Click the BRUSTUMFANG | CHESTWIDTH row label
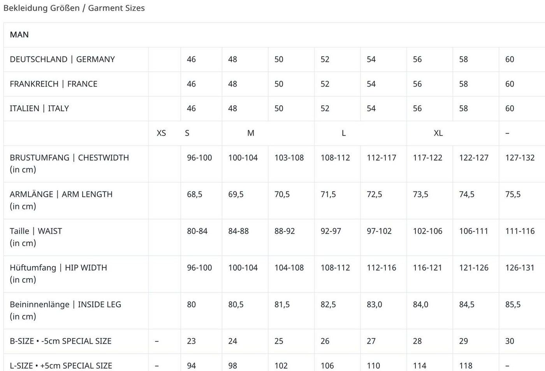 coord(69,158)
